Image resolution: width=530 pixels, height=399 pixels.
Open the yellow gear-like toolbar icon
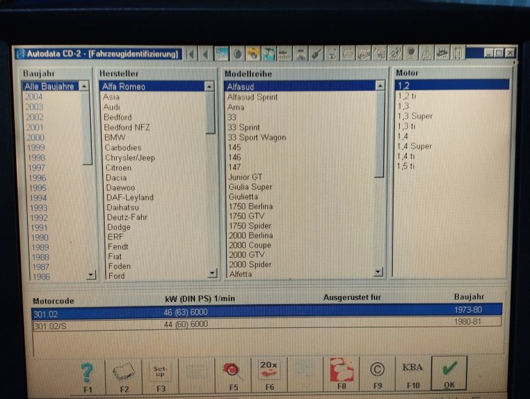[253, 53]
